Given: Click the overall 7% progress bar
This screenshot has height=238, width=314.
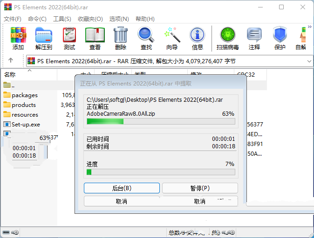Looking at the screenshot, I should tap(161, 172).
